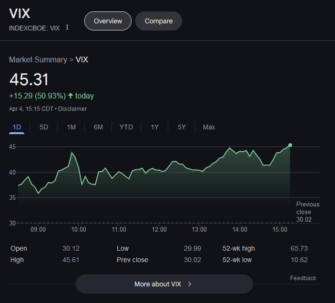The image size is (335, 303).
Task: Click the Prev close value 30.02
Action: (x=193, y=260)
